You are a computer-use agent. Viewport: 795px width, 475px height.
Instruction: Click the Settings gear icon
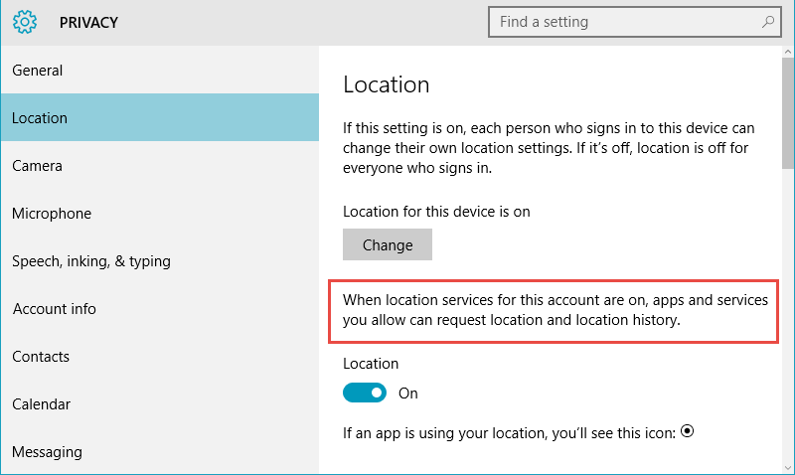[25, 22]
